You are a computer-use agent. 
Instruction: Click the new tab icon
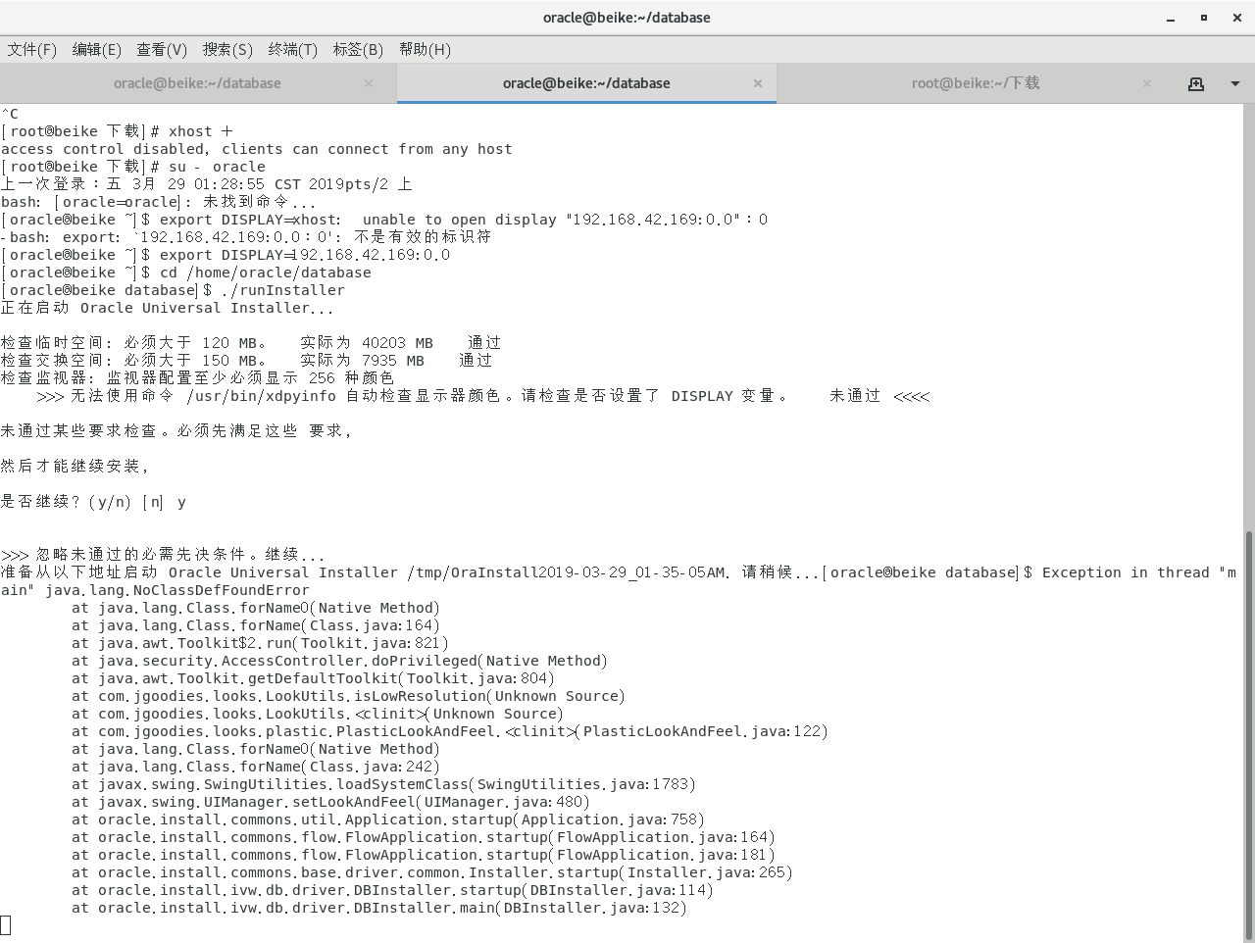pos(1196,83)
